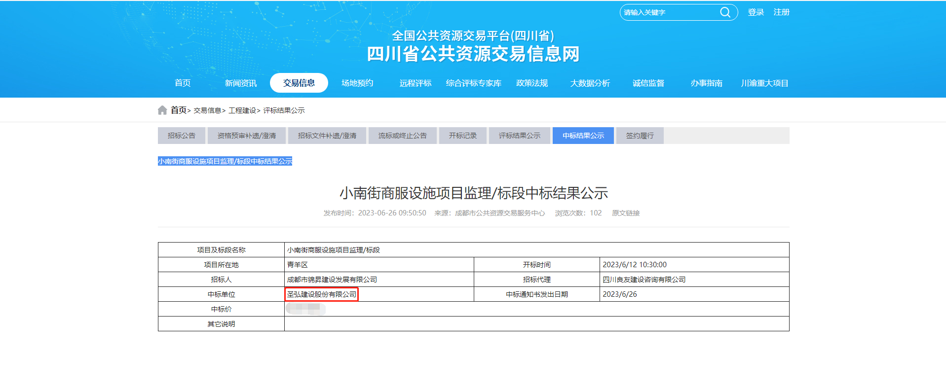Switch to the 评标结果公示 tab
The image size is (946, 388).
coord(519,136)
